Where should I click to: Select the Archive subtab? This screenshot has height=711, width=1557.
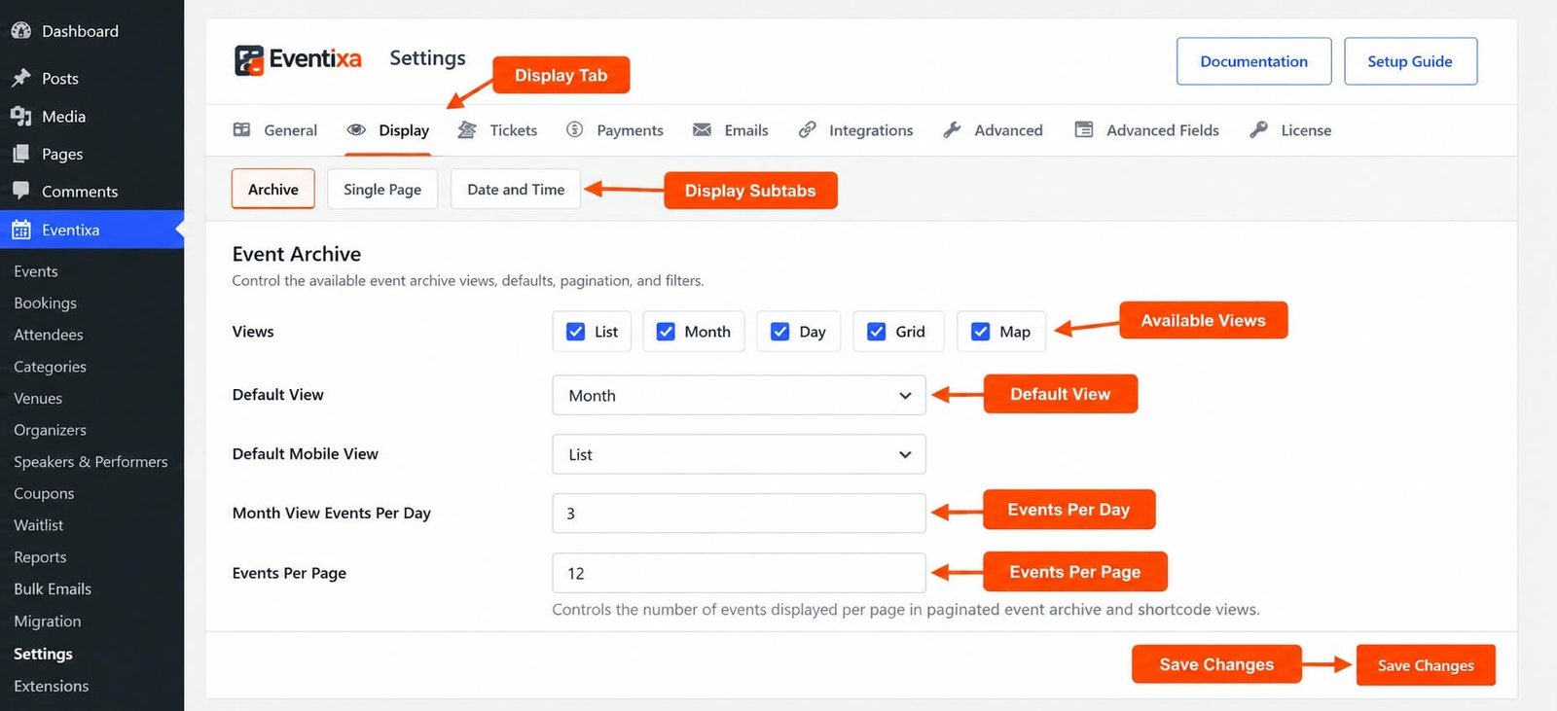point(273,190)
